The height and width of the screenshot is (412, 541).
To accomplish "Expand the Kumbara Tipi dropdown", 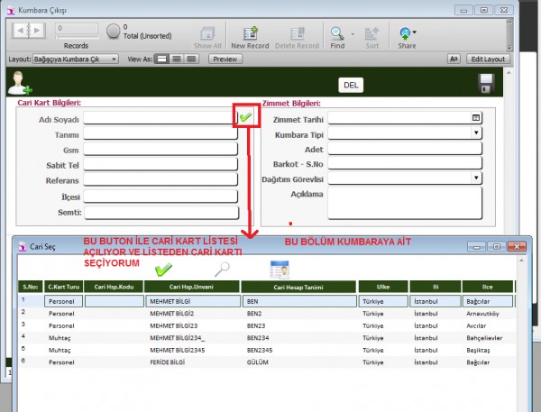I will [x=476, y=133].
